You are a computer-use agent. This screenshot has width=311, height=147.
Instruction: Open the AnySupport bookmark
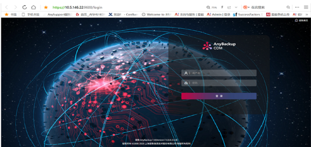(x=58, y=14)
